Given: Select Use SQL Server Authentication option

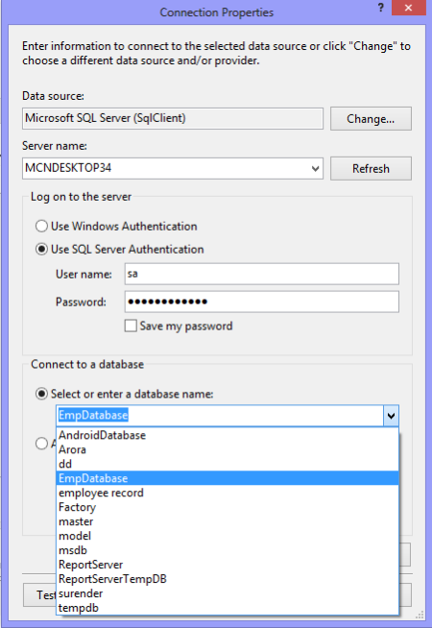Looking at the screenshot, I should pos(41,250).
